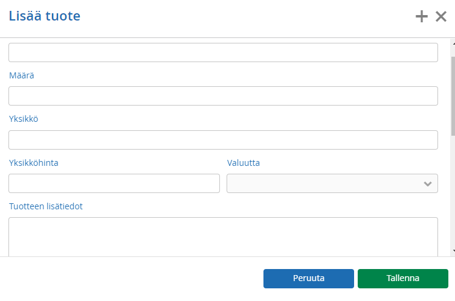Close the Lisää tuote dialog with X
The width and height of the screenshot is (455, 301).
[x=440, y=16]
